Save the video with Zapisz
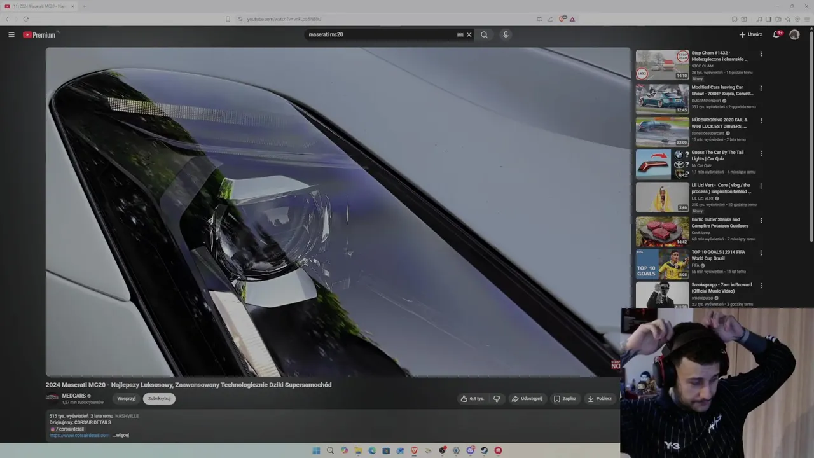The height and width of the screenshot is (458, 814). (x=565, y=399)
